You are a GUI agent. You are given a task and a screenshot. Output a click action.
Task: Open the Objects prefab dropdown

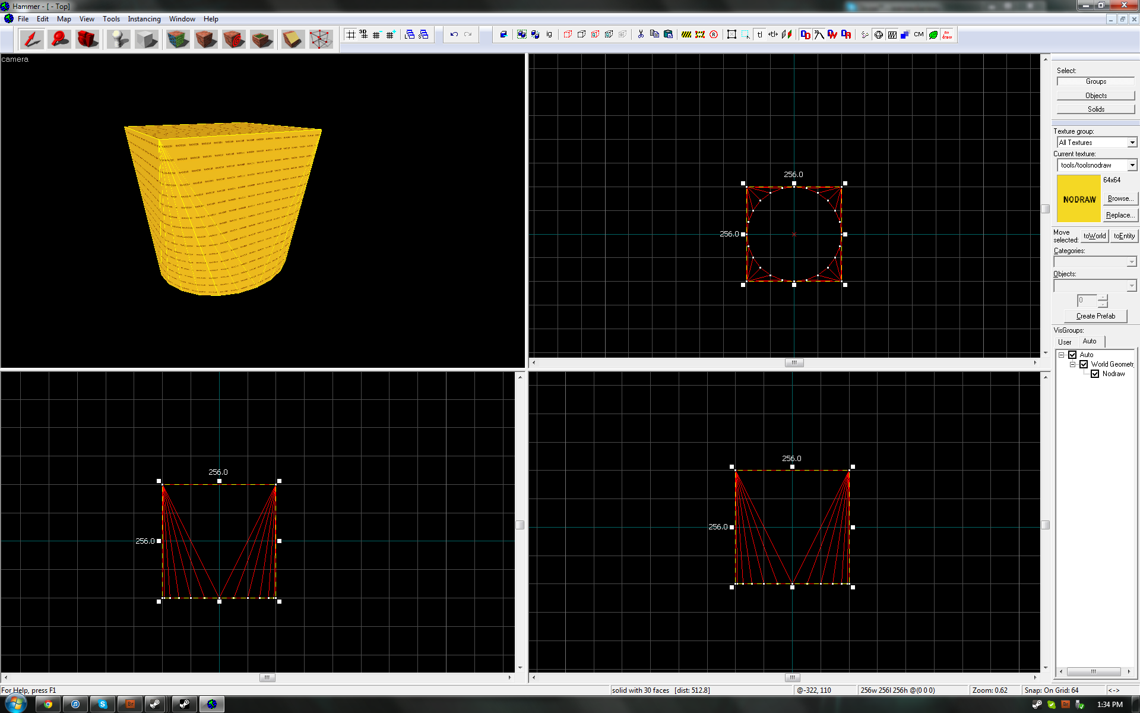pos(1131,286)
